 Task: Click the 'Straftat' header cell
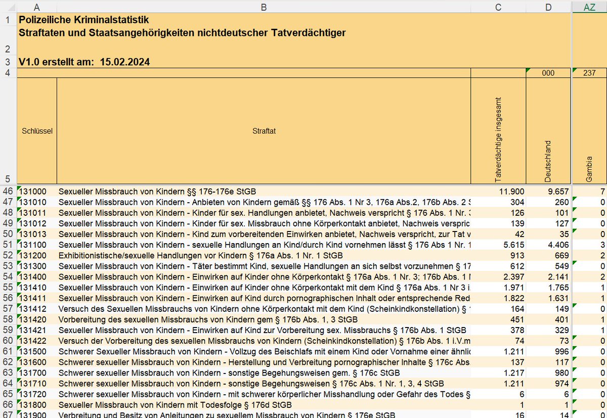[264, 131]
